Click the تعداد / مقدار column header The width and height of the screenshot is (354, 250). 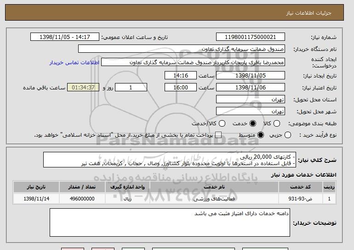pyautogui.click(x=82, y=187)
